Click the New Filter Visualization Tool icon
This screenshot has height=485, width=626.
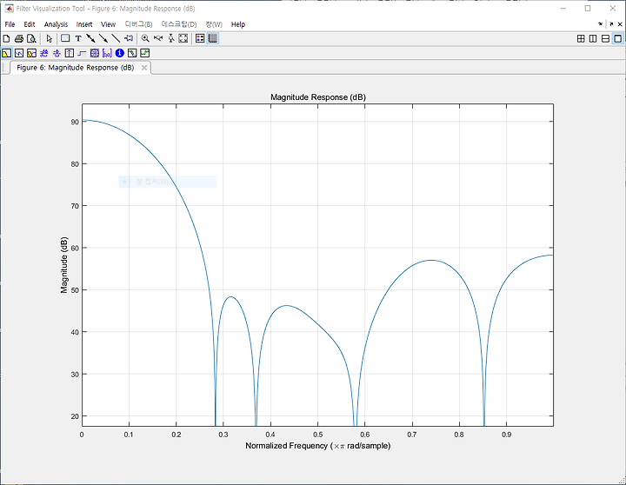(6, 39)
